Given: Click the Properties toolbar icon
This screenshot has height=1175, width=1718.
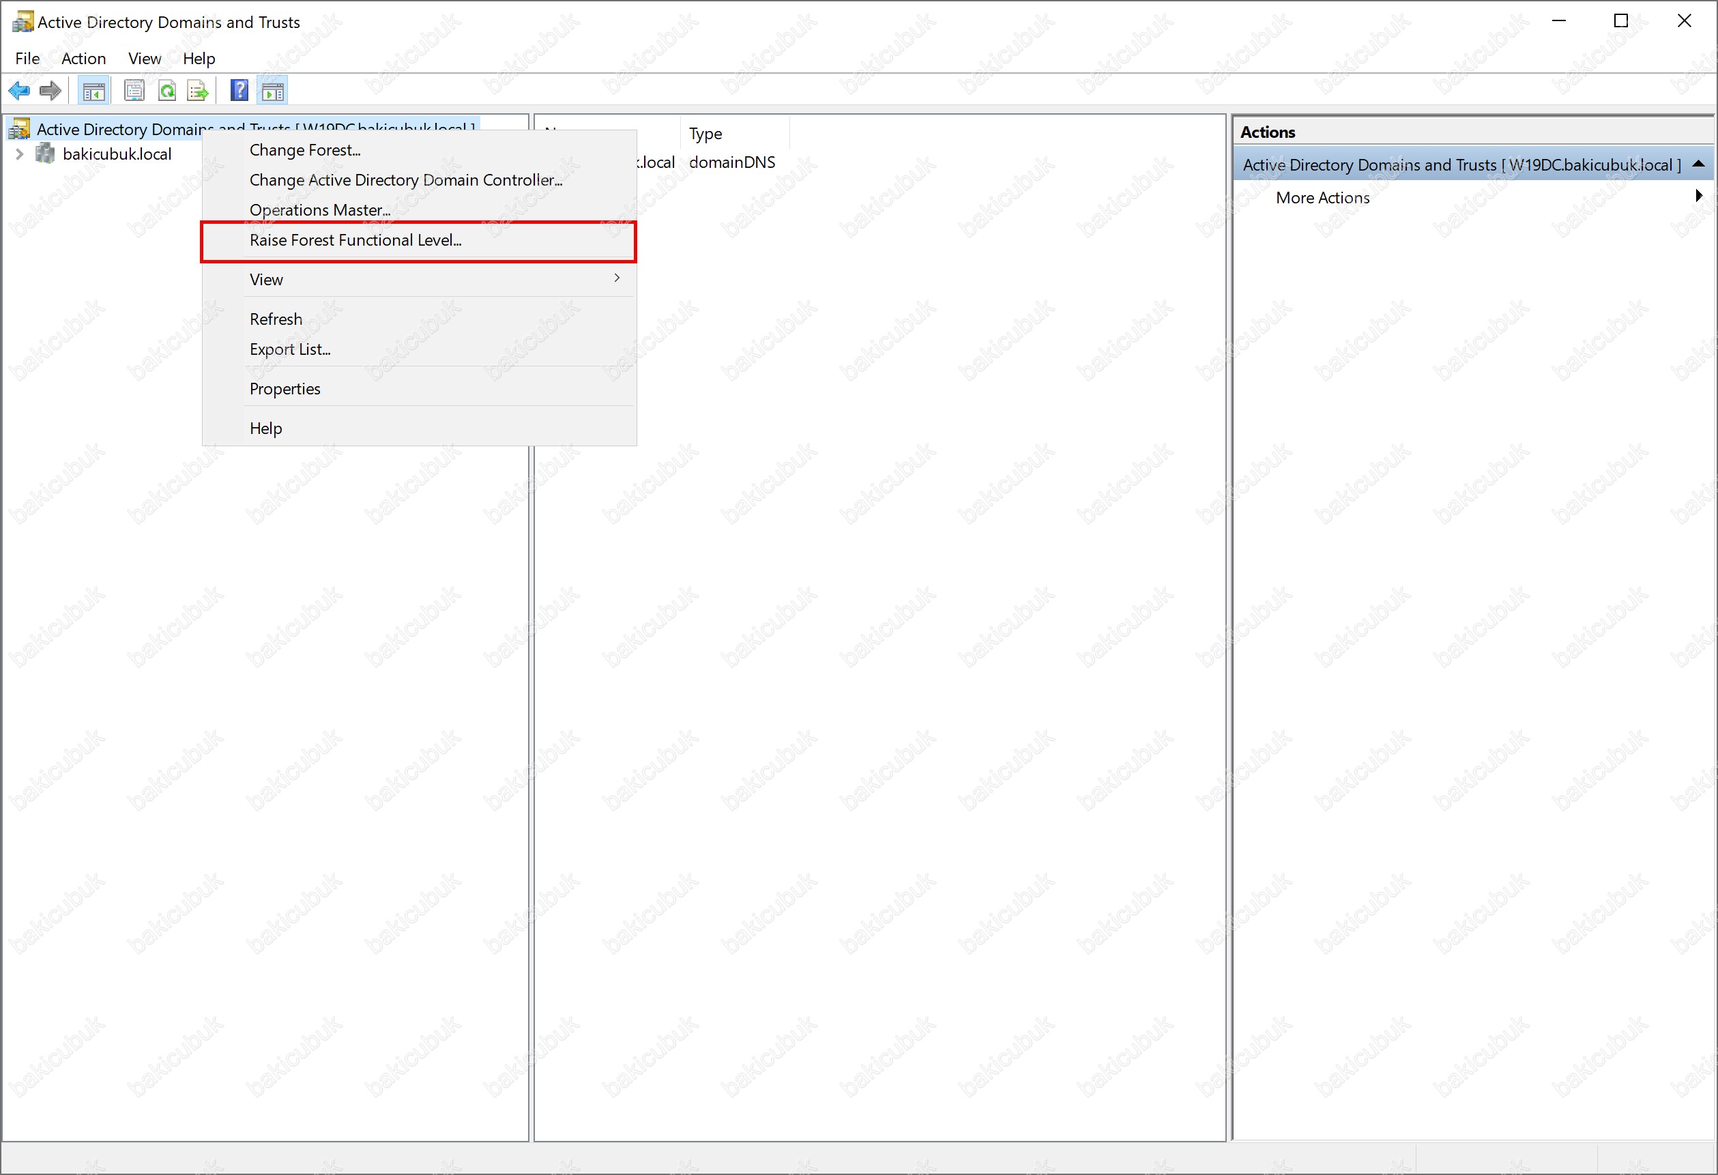Looking at the screenshot, I should pos(134,91).
